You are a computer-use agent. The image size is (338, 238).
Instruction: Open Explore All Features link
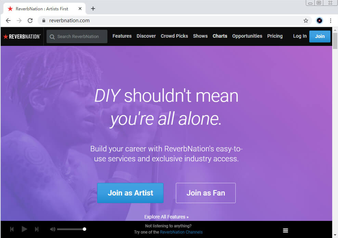pyautogui.click(x=166, y=217)
